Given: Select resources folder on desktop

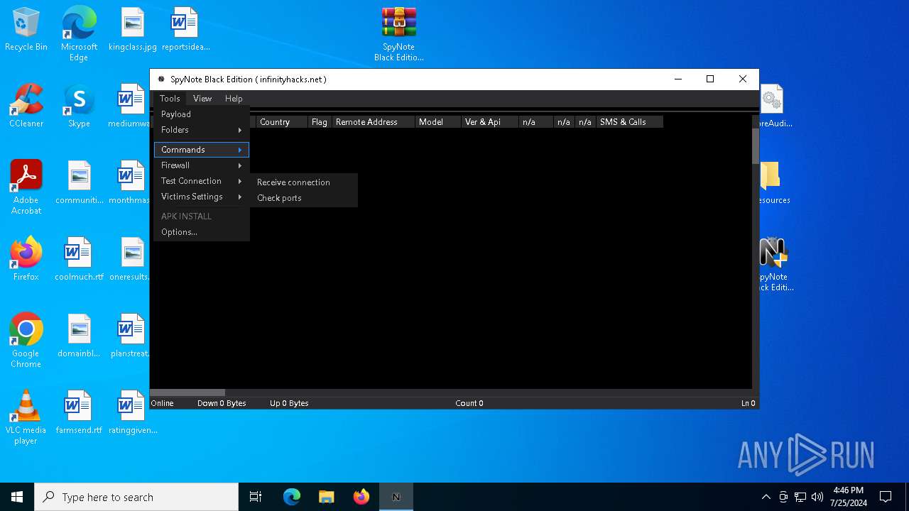Looking at the screenshot, I should pyautogui.click(x=773, y=183).
